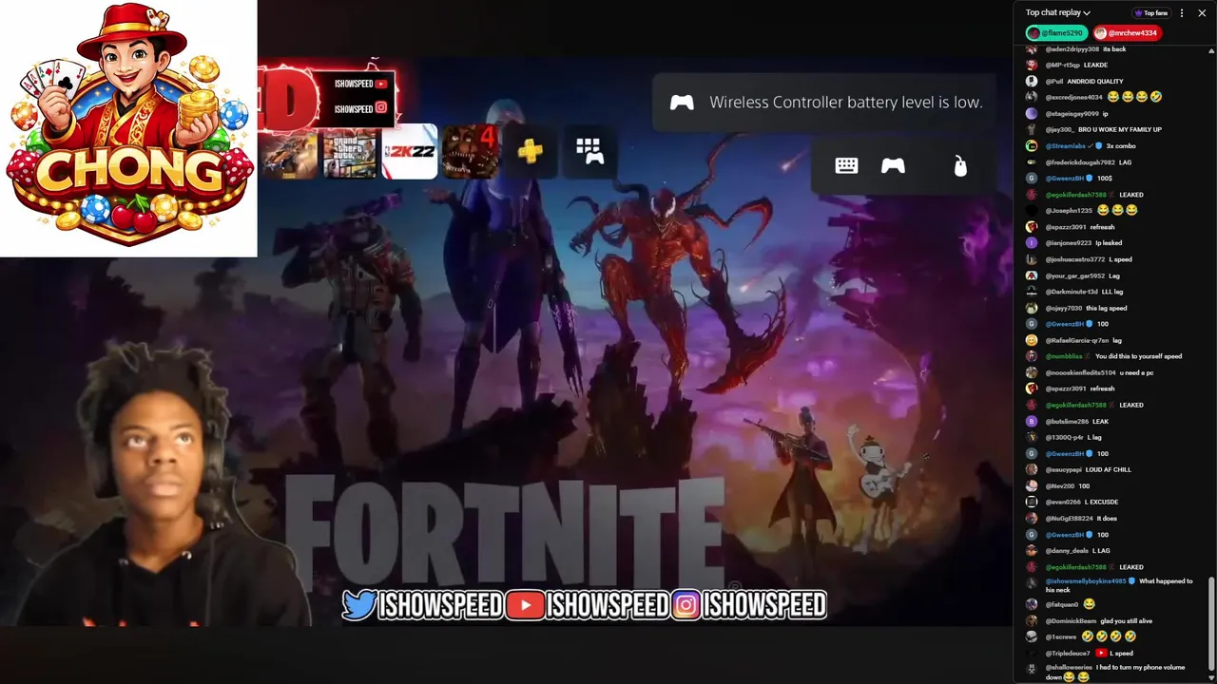Open chat more options menu

1182,13
